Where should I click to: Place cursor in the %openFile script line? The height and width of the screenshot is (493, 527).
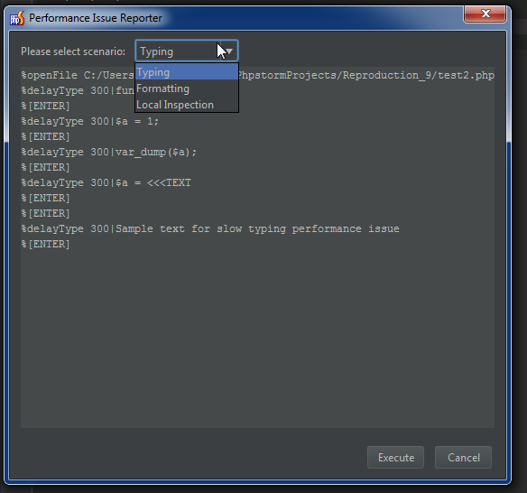click(x=257, y=75)
